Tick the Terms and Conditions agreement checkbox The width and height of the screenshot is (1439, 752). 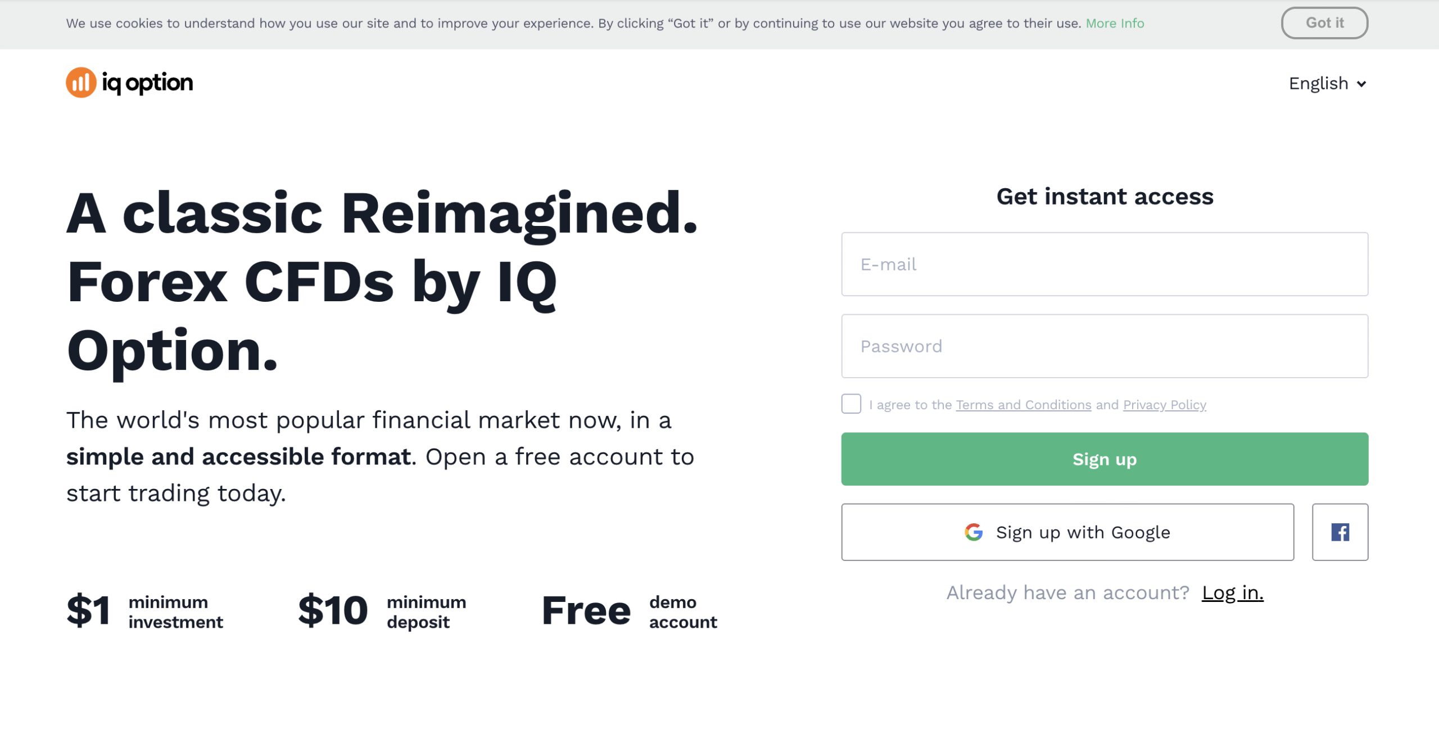click(851, 404)
